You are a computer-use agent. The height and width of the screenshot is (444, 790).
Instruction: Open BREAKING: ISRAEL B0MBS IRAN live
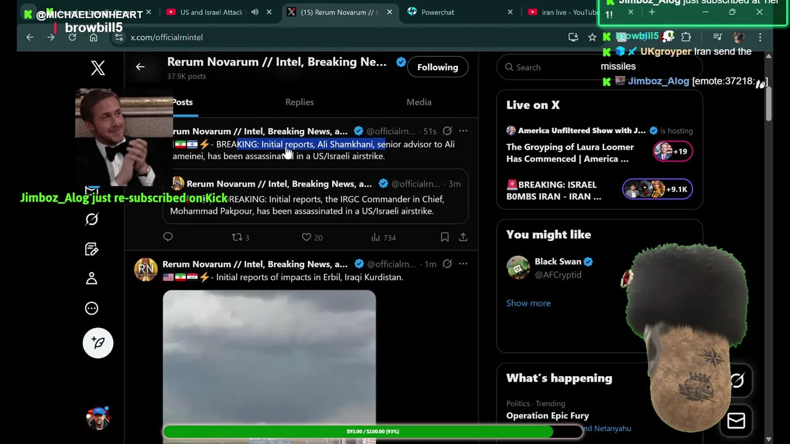[x=554, y=191]
